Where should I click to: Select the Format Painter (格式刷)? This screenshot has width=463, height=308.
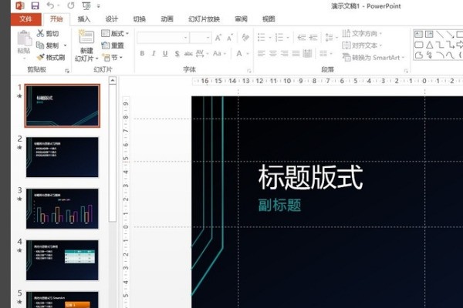[51, 57]
